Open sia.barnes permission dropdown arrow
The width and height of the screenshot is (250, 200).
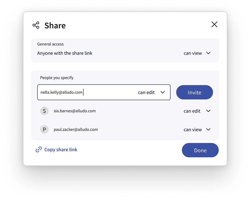[208, 111]
